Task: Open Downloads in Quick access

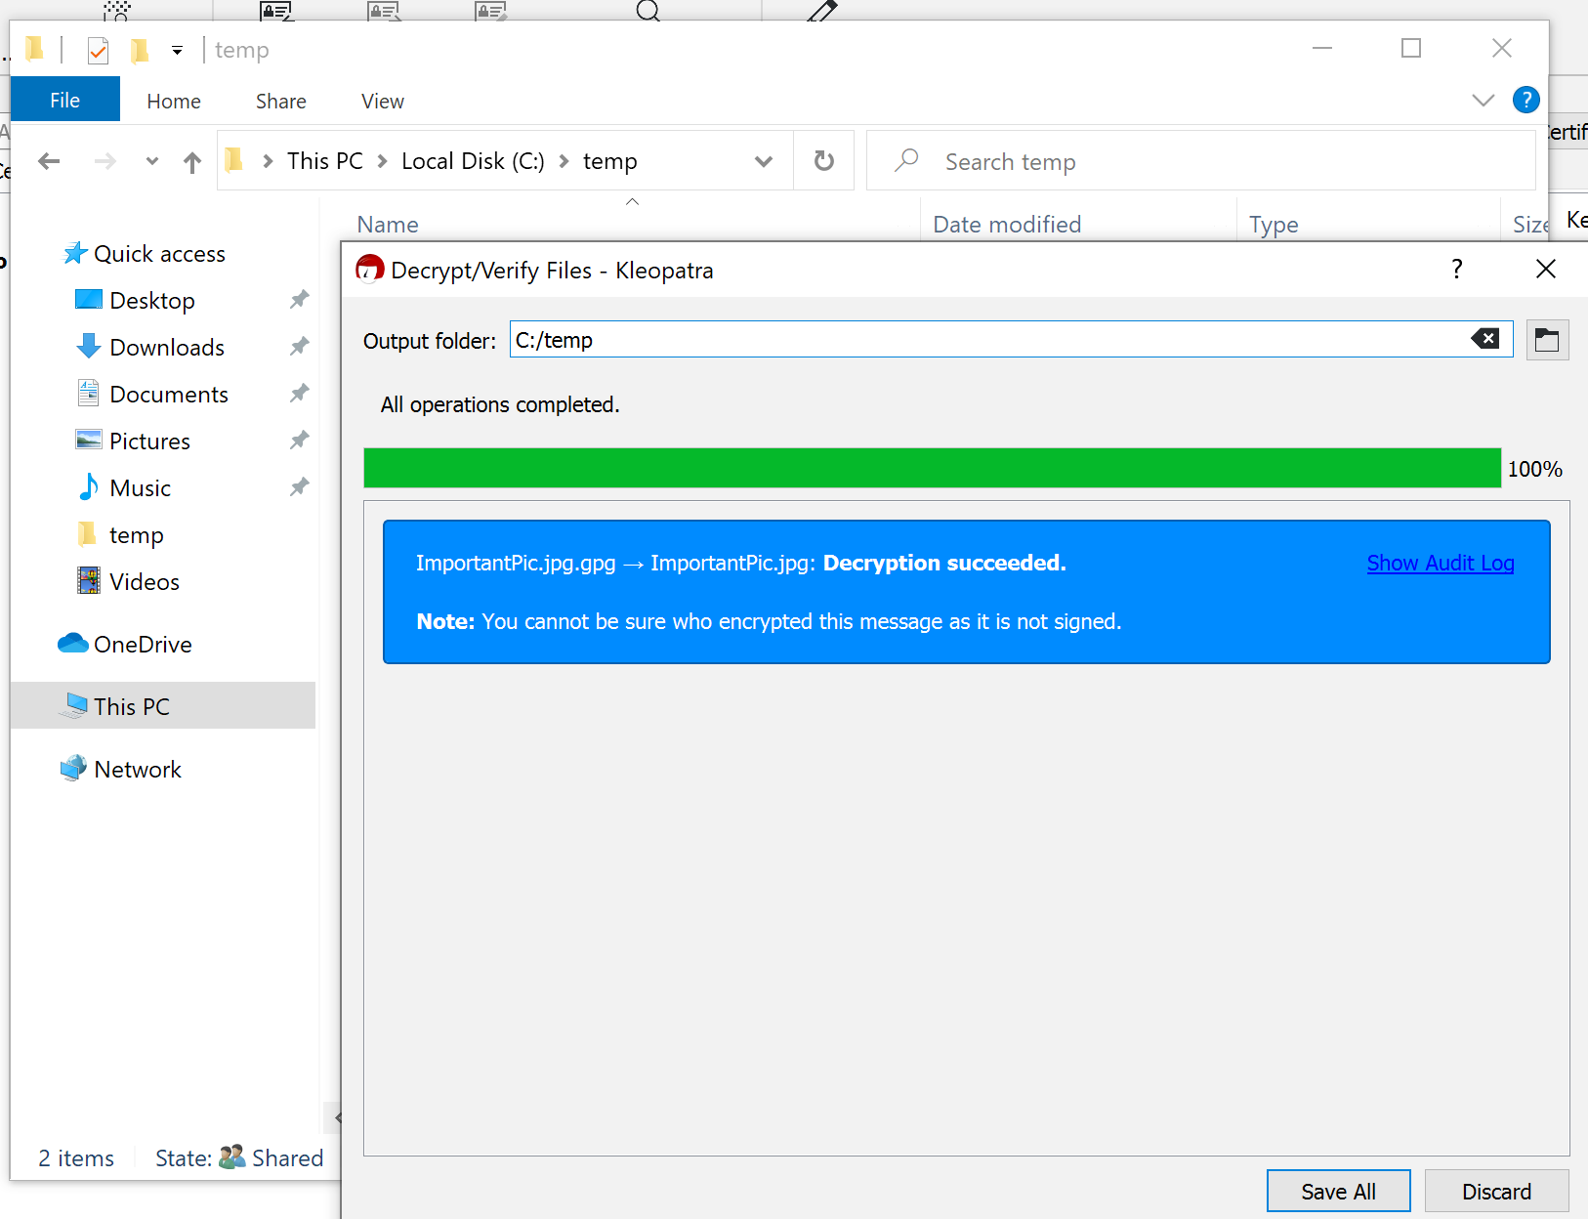Action: [x=150, y=347]
